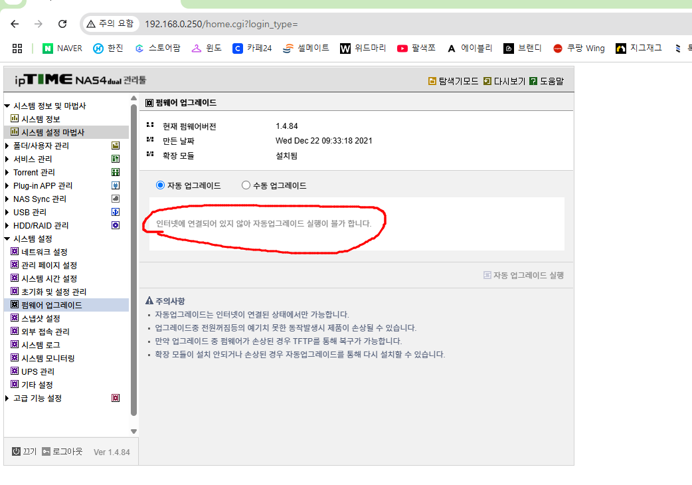
Task: Open the browser apps grid icon
Action: pos(17,48)
